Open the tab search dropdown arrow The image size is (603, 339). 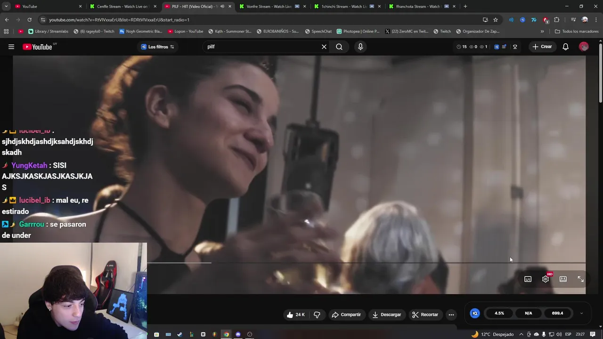tap(6, 7)
